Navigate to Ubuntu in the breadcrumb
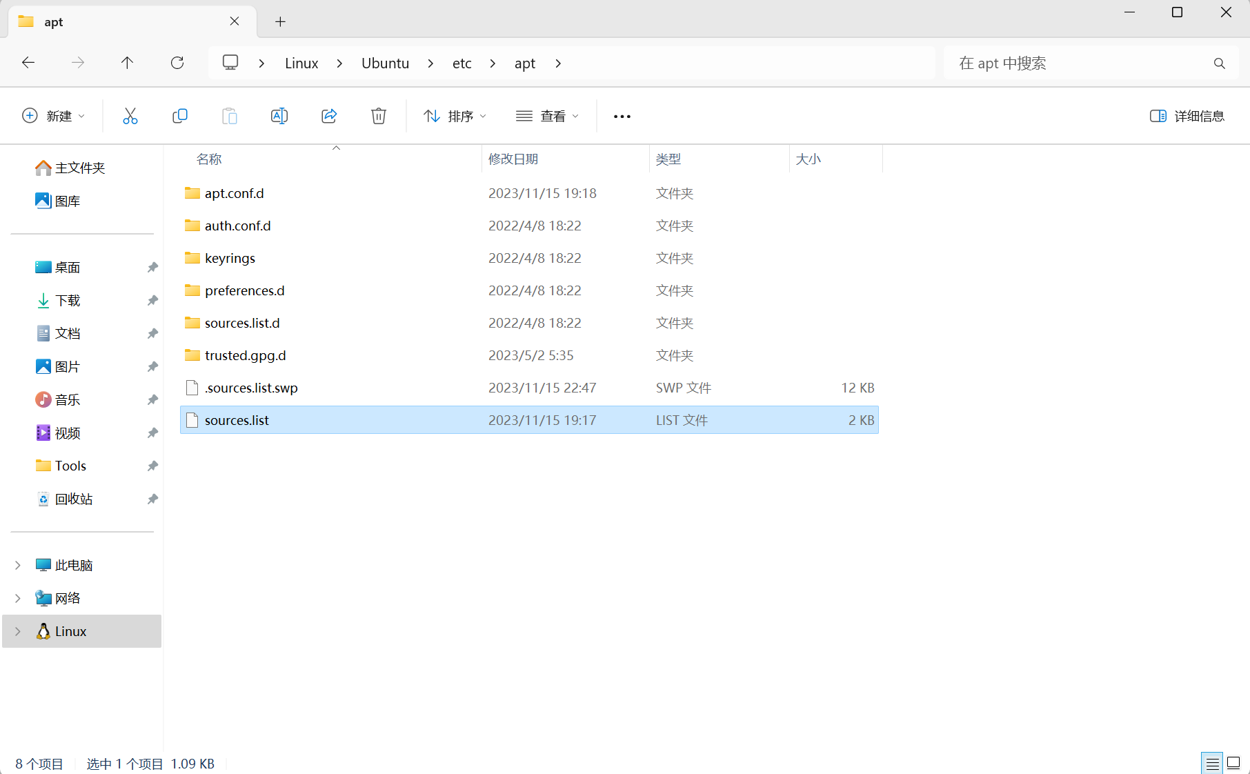 click(x=384, y=63)
